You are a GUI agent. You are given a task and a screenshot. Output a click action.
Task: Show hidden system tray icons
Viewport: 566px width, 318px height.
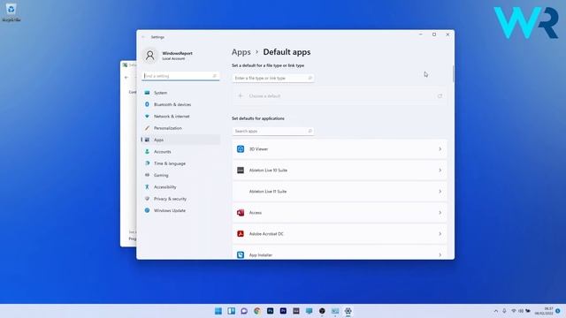tap(496, 311)
